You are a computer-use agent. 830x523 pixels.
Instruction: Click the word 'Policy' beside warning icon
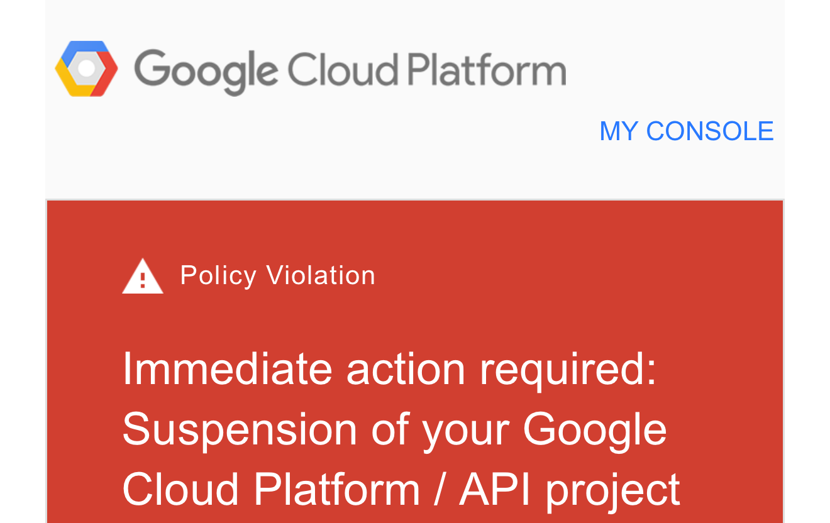pos(218,275)
